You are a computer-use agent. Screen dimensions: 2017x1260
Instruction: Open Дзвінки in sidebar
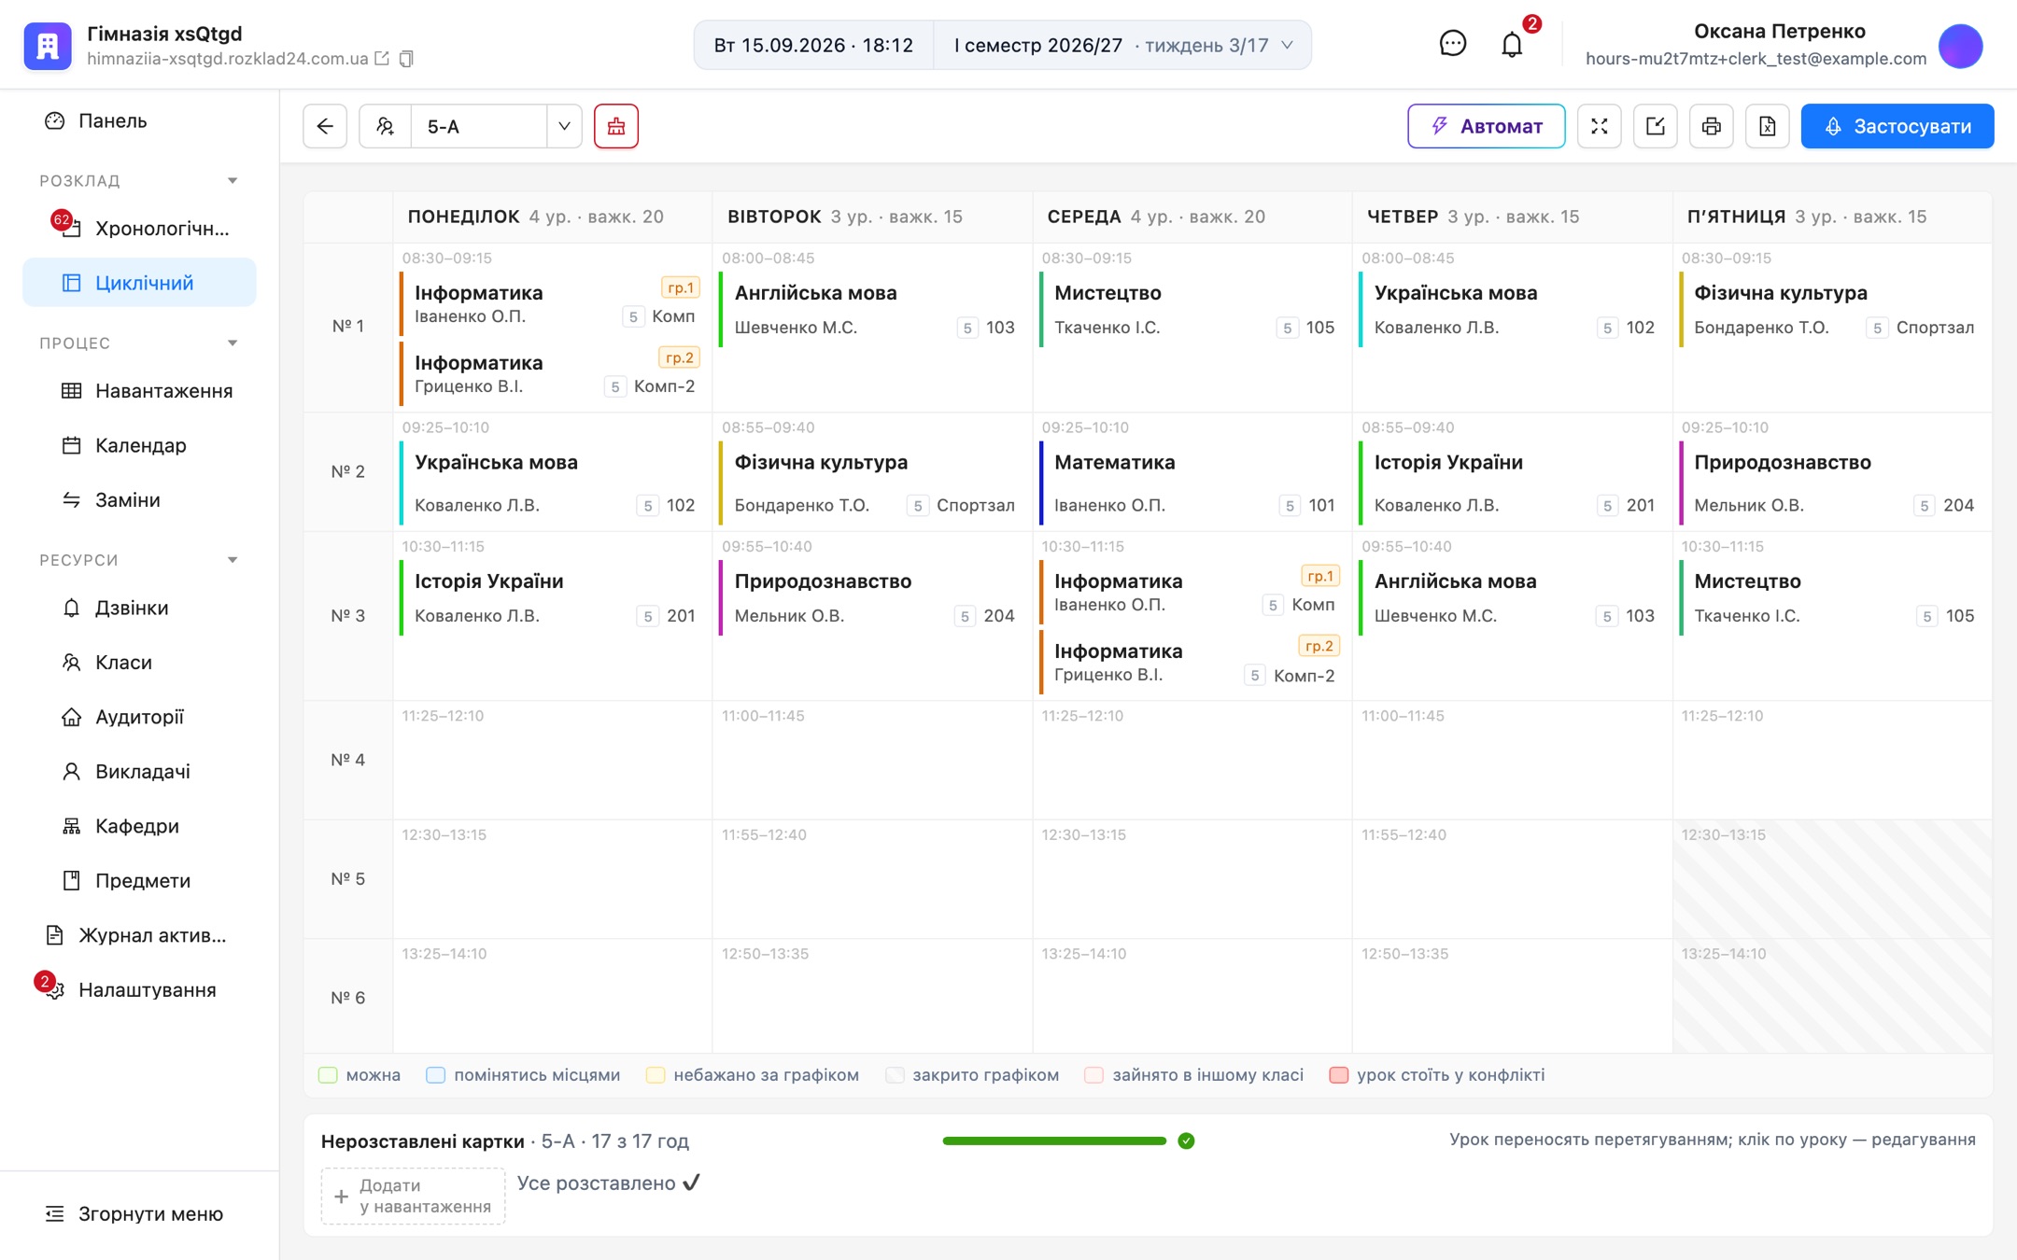(139, 608)
